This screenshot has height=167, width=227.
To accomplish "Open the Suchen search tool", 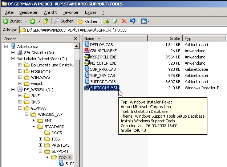I will [64, 21].
